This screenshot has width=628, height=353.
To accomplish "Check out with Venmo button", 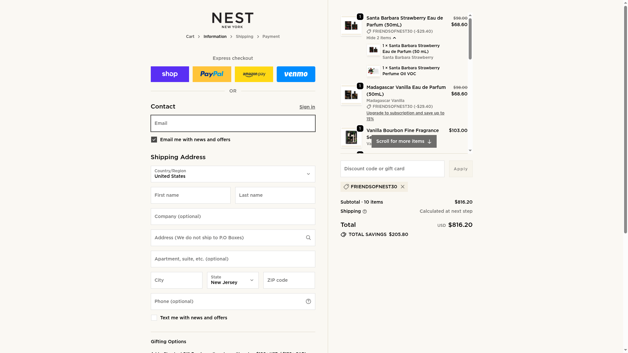I will tap(296, 74).
